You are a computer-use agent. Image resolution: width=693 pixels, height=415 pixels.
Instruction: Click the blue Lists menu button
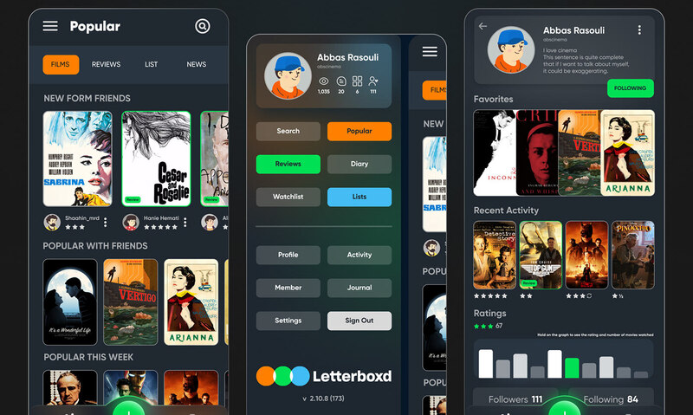(x=359, y=198)
